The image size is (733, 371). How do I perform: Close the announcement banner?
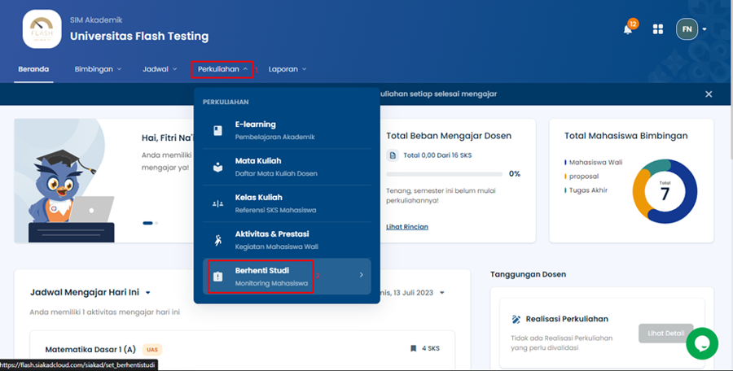(709, 94)
